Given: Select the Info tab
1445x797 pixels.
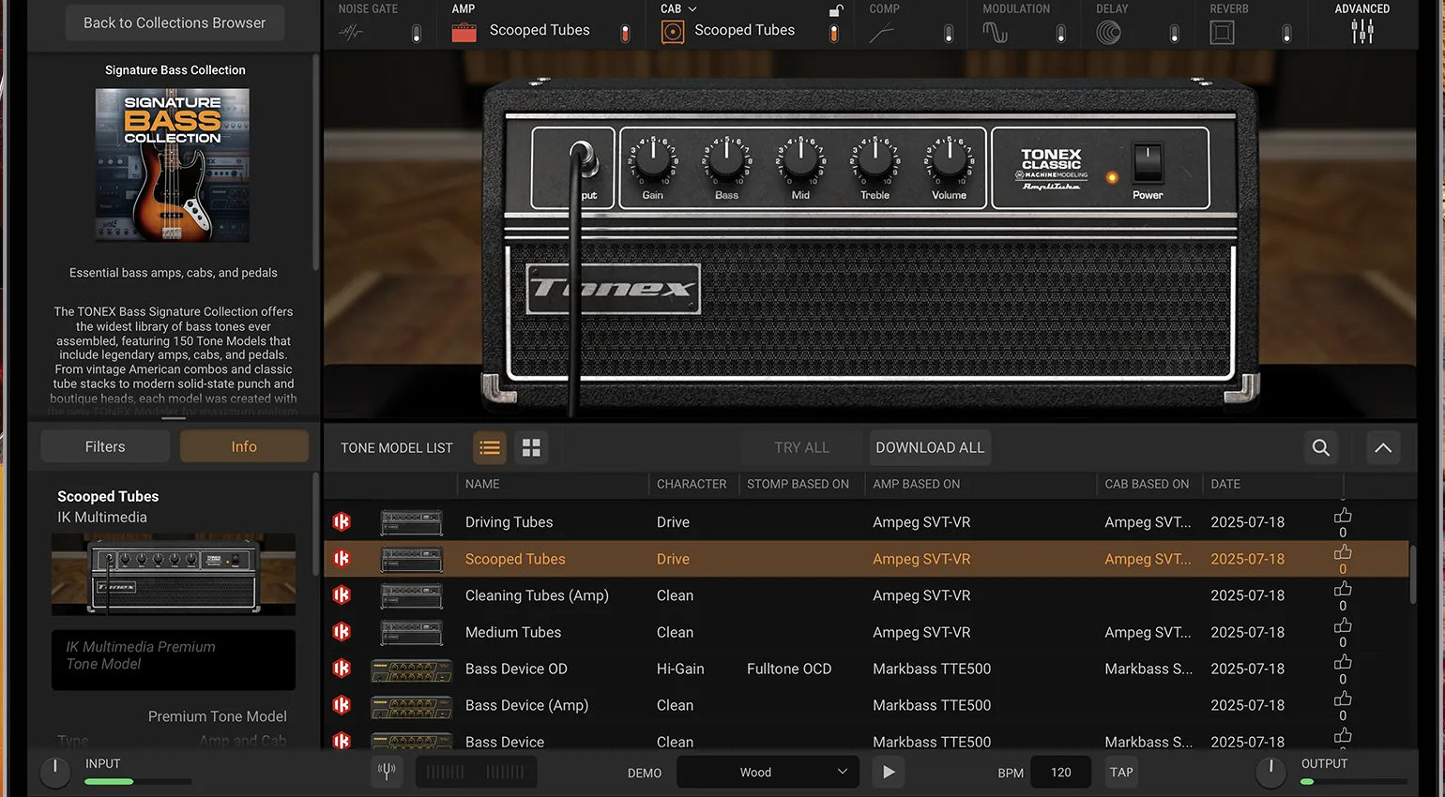Looking at the screenshot, I should (x=244, y=447).
